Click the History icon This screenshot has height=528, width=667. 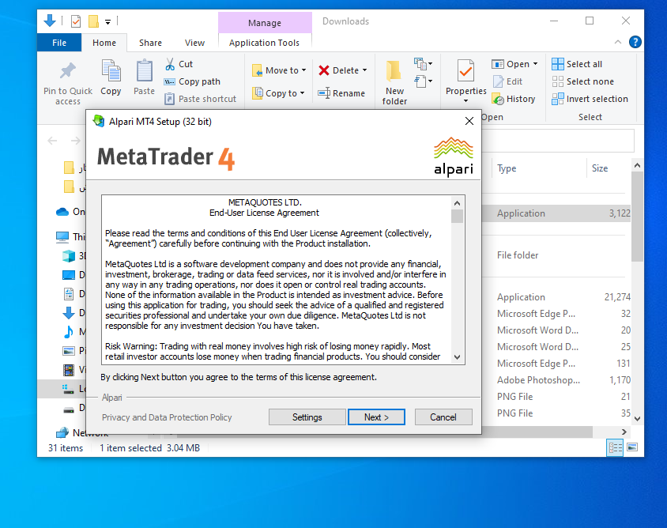click(x=498, y=99)
